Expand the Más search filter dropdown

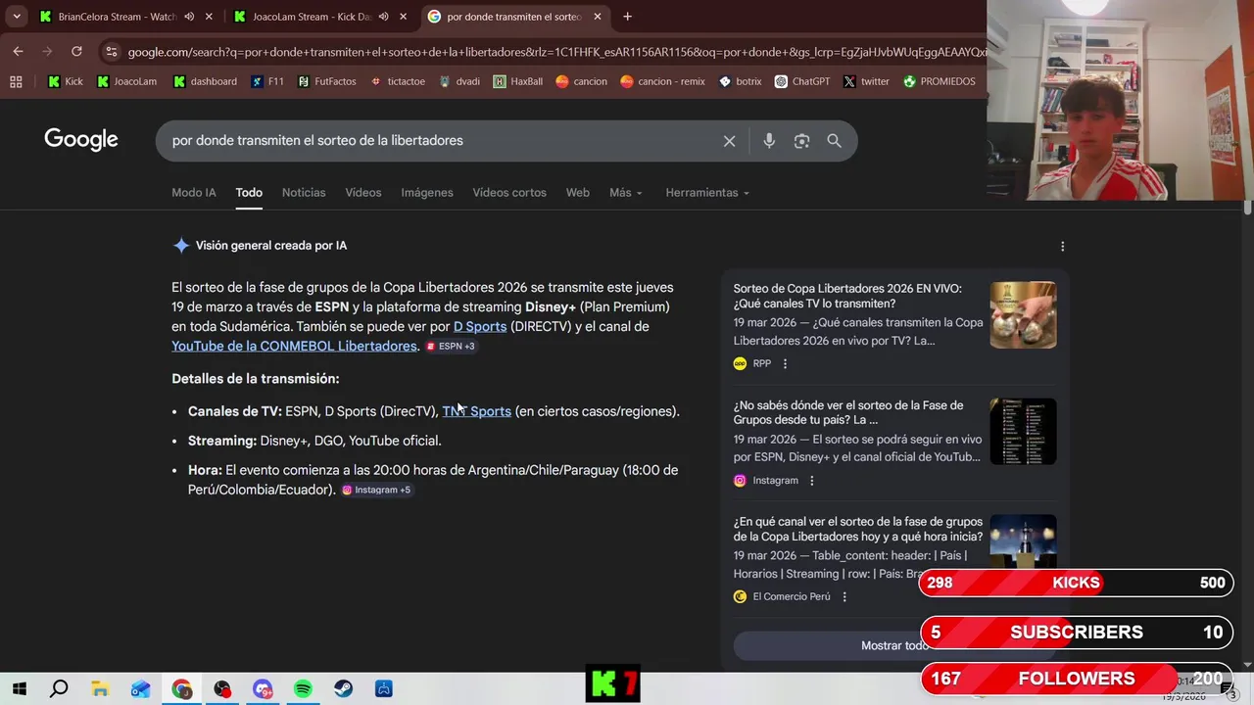tap(625, 193)
